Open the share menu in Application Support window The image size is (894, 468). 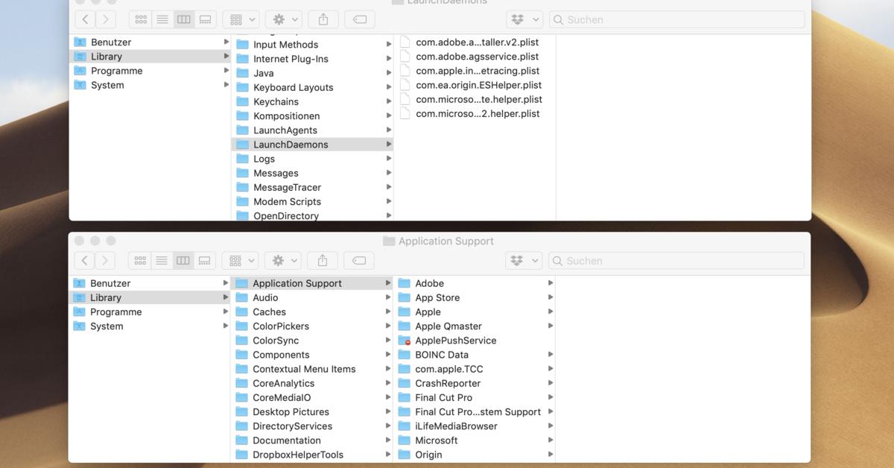coord(323,261)
